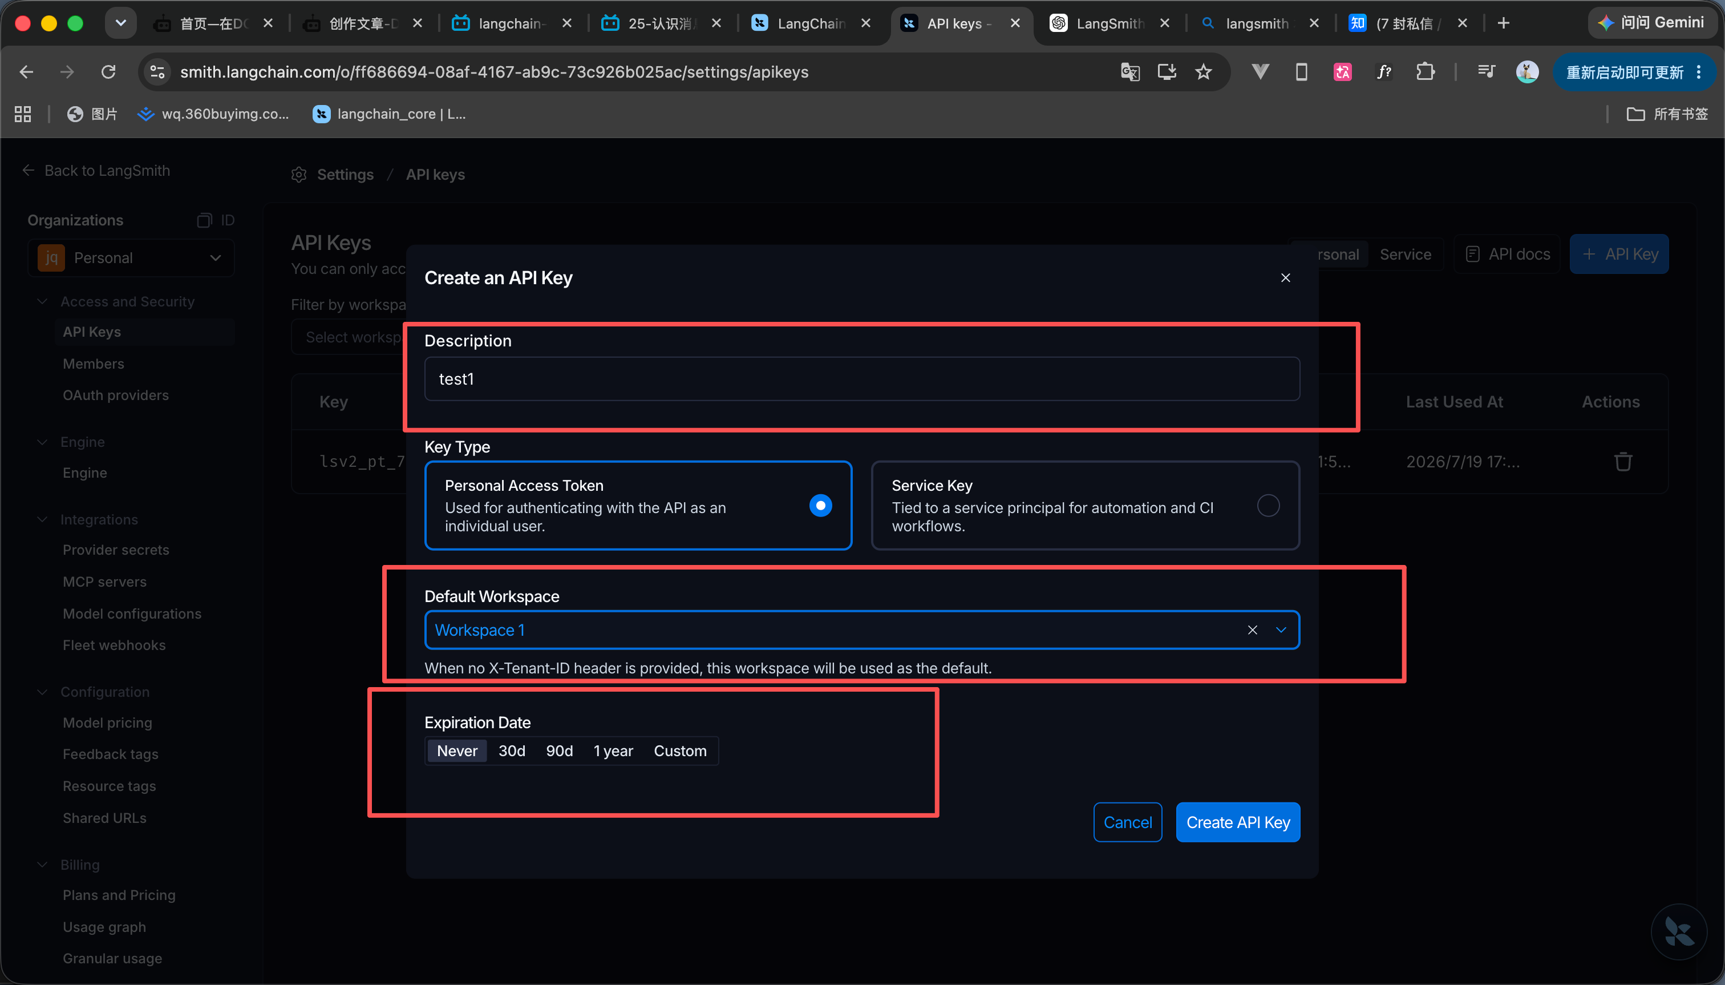Click Create API Key button
This screenshot has width=1725, height=985.
(1237, 822)
